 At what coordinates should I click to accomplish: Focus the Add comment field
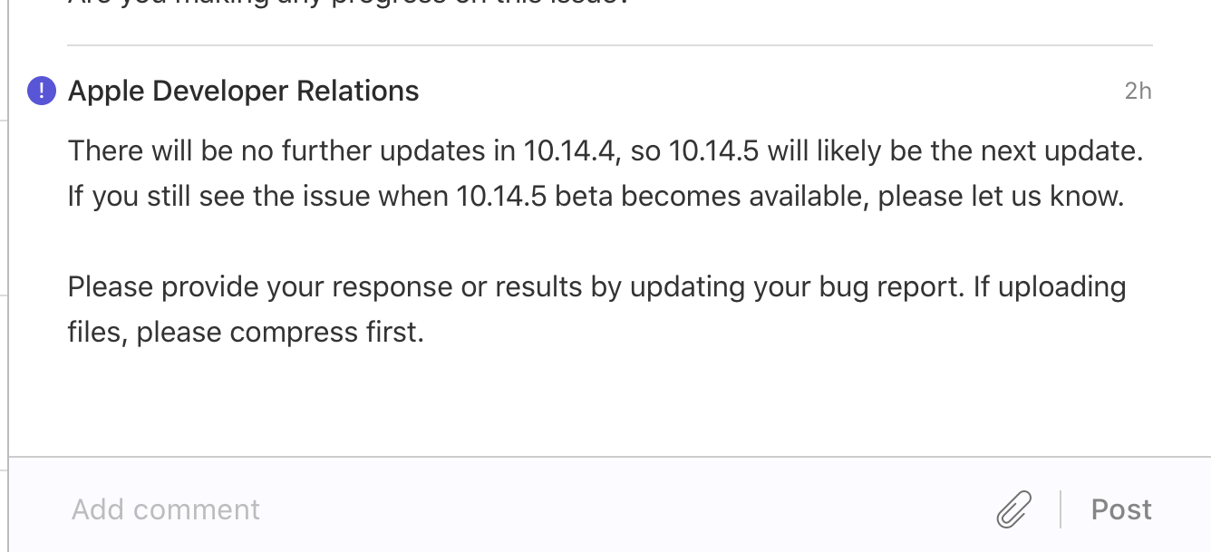coord(453,509)
